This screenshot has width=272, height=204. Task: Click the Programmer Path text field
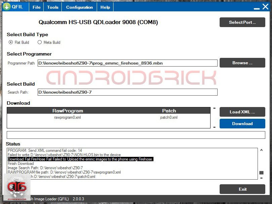click(x=127, y=63)
